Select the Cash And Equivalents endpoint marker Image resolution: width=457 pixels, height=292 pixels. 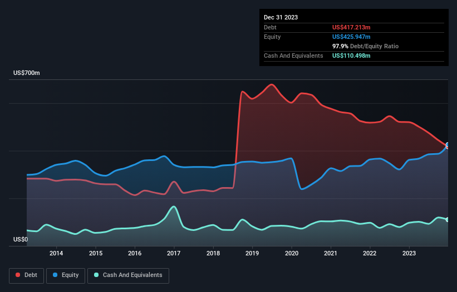pos(448,220)
